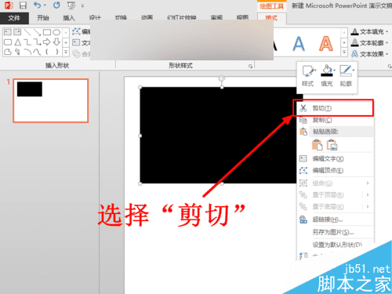Click the paste as picture option icon

tap(332, 145)
